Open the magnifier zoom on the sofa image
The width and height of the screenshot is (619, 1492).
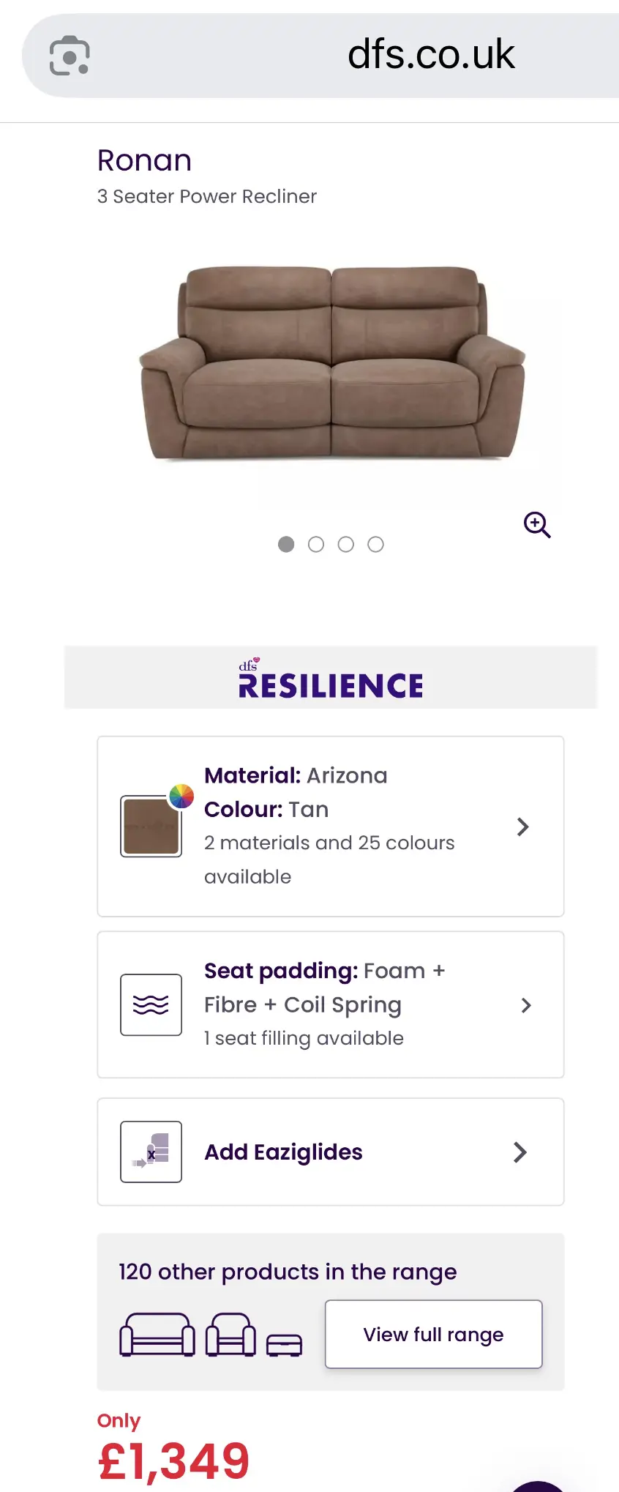537,525
